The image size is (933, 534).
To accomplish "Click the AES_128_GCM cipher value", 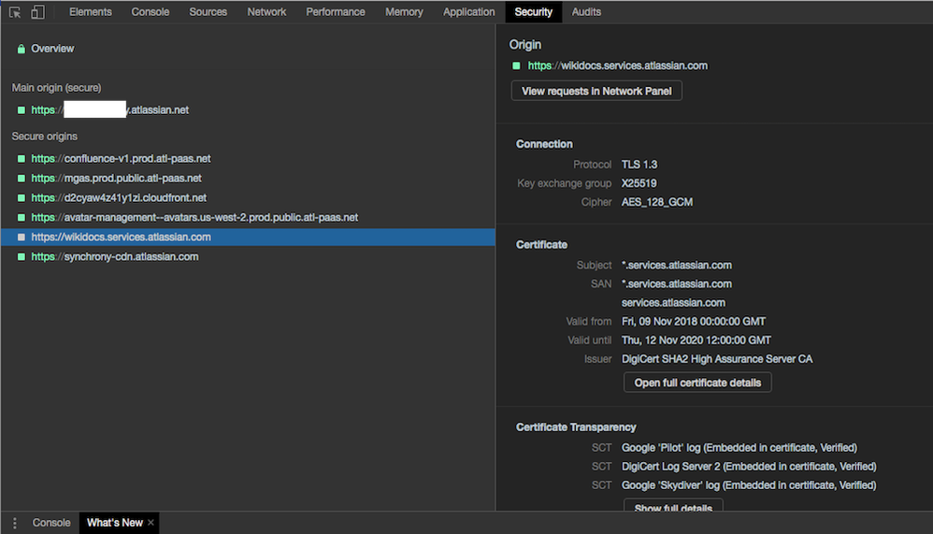I will pos(657,202).
